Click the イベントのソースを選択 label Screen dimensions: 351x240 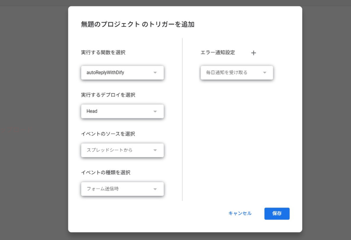point(108,134)
